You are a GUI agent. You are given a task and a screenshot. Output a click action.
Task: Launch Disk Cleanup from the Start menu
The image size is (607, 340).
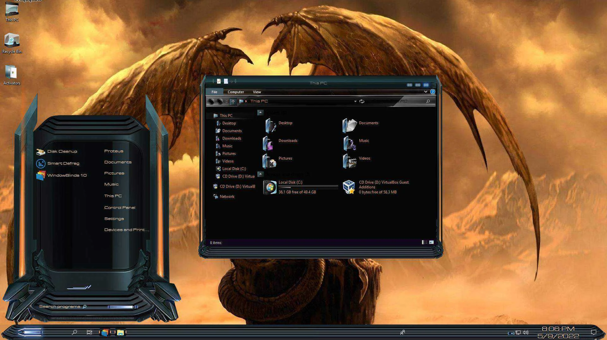click(57, 152)
